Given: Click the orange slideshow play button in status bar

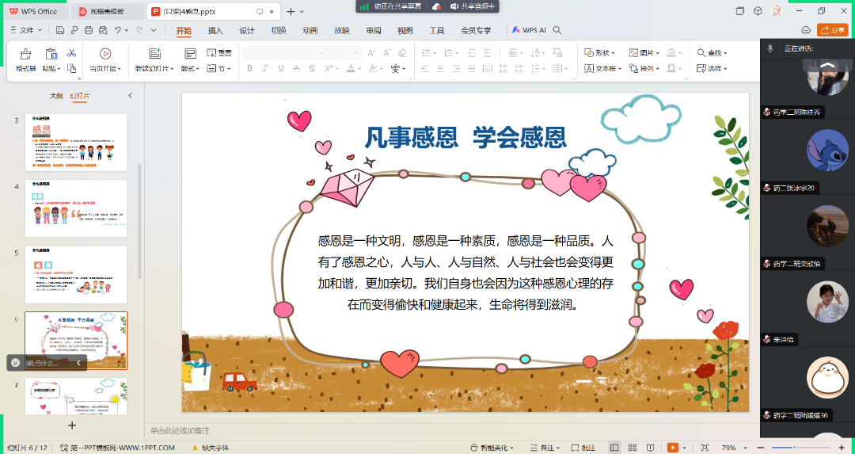Looking at the screenshot, I should (x=673, y=448).
